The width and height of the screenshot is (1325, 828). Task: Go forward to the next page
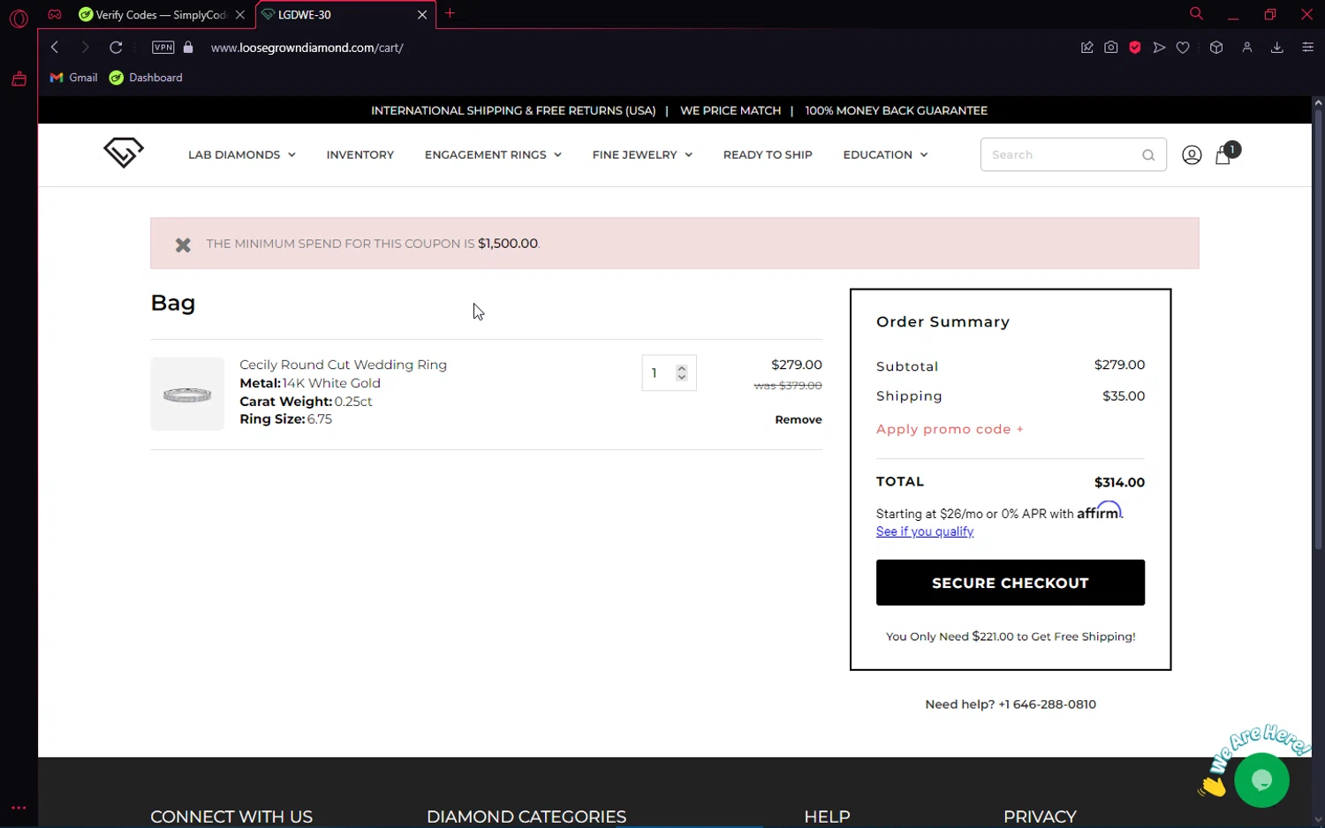point(85,47)
